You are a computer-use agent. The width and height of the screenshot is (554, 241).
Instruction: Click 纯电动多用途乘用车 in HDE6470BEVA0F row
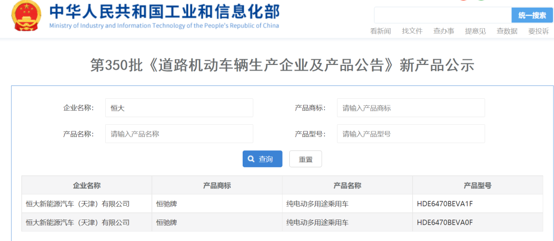318,223
